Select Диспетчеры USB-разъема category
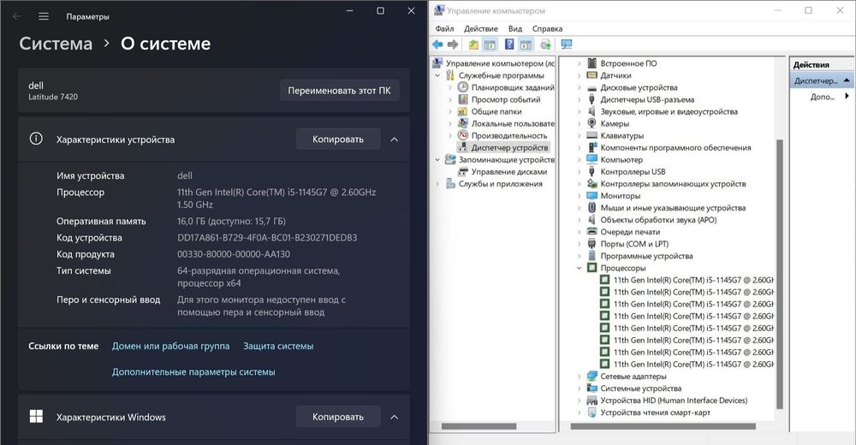This screenshot has width=856, height=445. [x=647, y=99]
